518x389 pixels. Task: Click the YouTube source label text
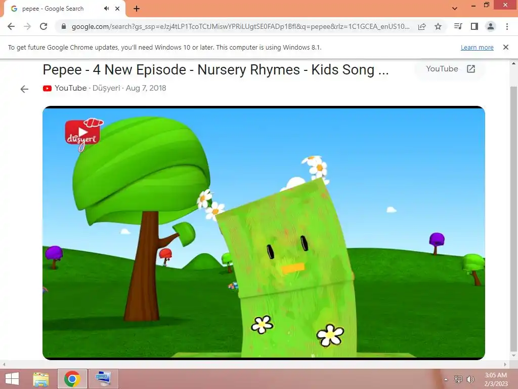coord(70,88)
